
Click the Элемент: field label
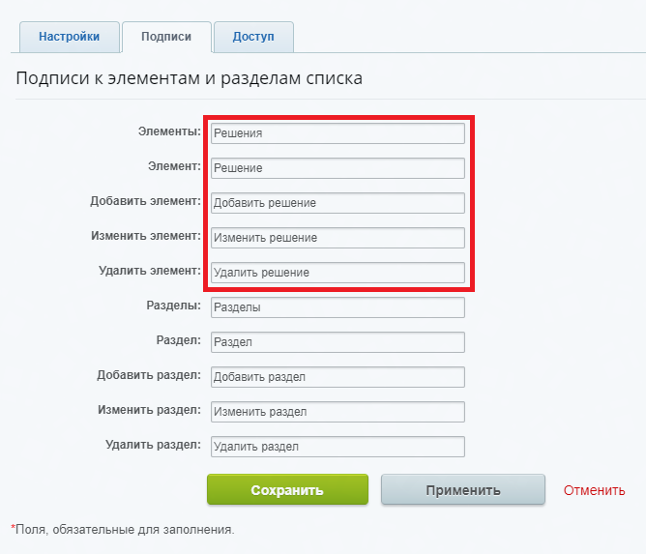coord(174,166)
